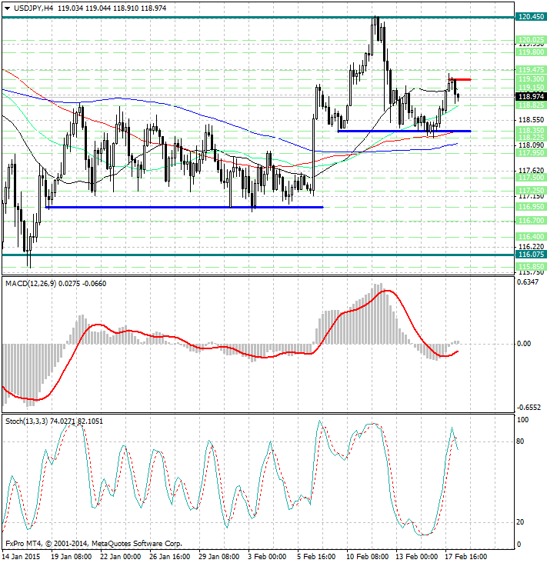Click the MACD scale maximum 0.6347
547x563 pixels.
(x=528, y=282)
